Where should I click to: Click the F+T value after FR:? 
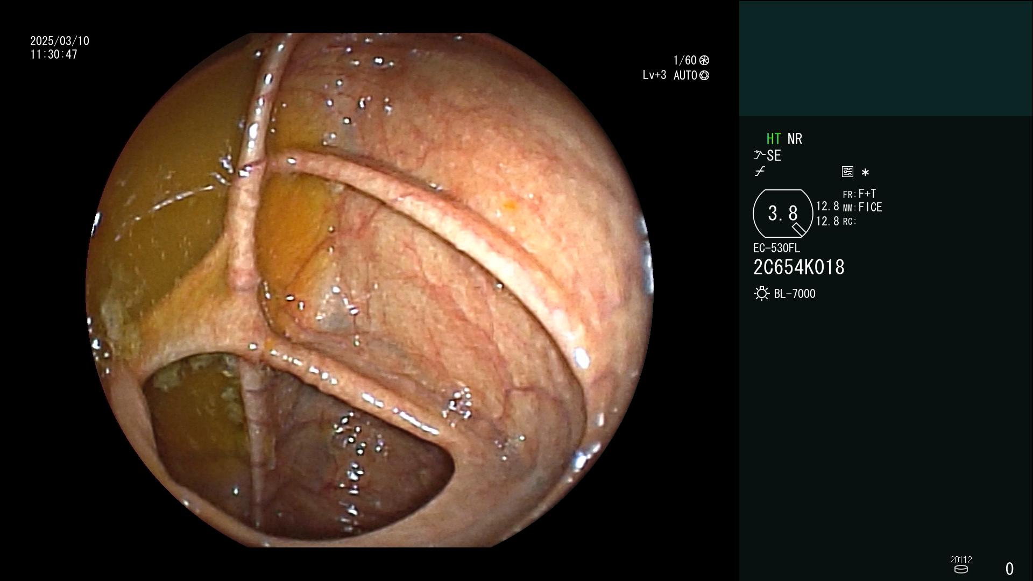867,193
